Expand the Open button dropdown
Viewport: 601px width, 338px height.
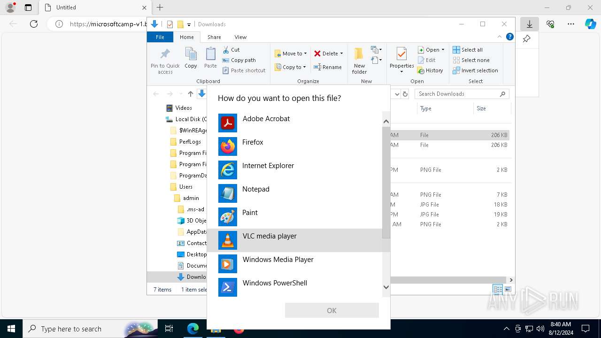pos(443,50)
